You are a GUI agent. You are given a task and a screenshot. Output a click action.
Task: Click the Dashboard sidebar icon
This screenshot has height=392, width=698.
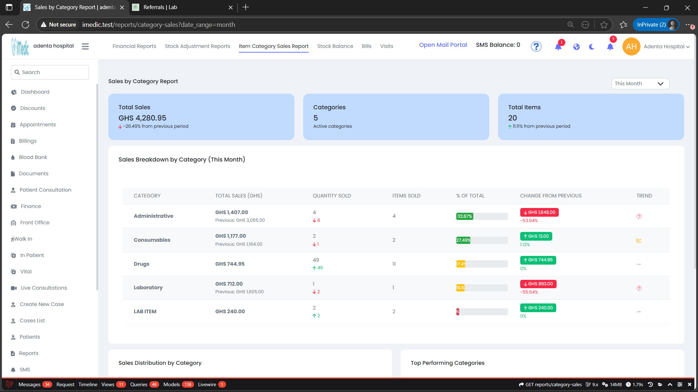click(x=14, y=92)
